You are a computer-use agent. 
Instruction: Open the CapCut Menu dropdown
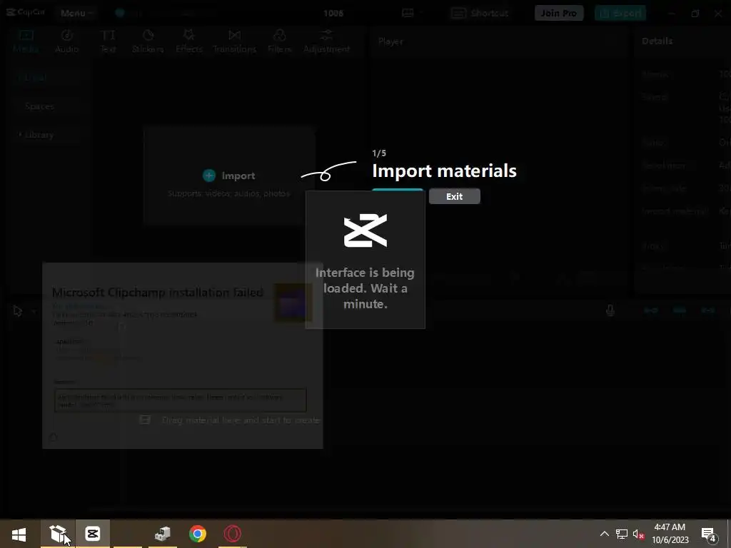(x=76, y=13)
